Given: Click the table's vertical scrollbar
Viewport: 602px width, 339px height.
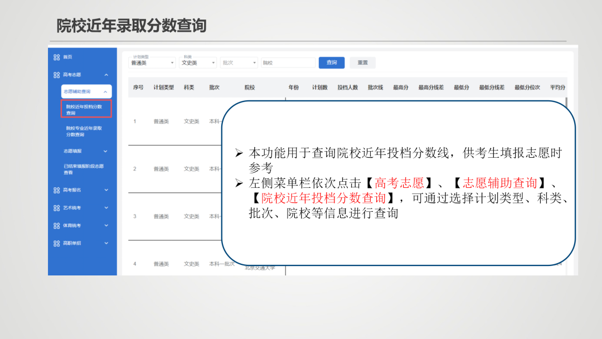Looking at the screenshot, I should [x=566, y=103].
